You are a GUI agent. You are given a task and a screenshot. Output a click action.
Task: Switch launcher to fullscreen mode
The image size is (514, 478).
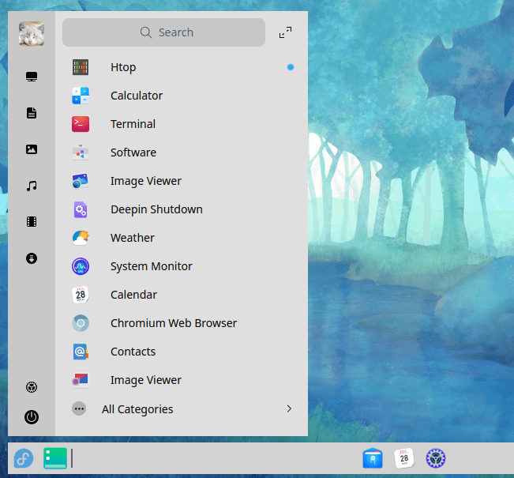pyautogui.click(x=285, y=32)
